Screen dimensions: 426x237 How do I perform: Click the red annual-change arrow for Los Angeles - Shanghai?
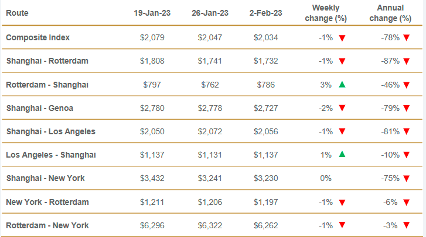pos(405,155)
